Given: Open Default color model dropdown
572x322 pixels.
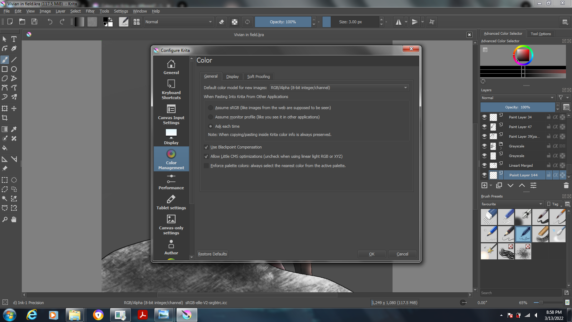Looking at the screenshot, I should pyautogui.click(x=339, y=88).
